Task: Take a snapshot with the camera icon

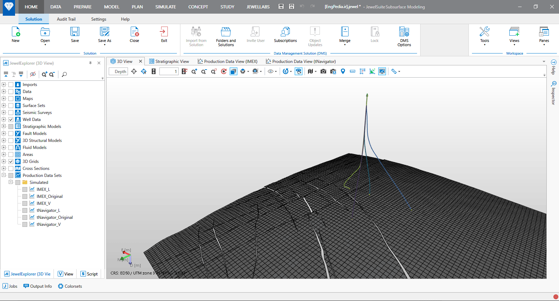Action: pos(323,71)
